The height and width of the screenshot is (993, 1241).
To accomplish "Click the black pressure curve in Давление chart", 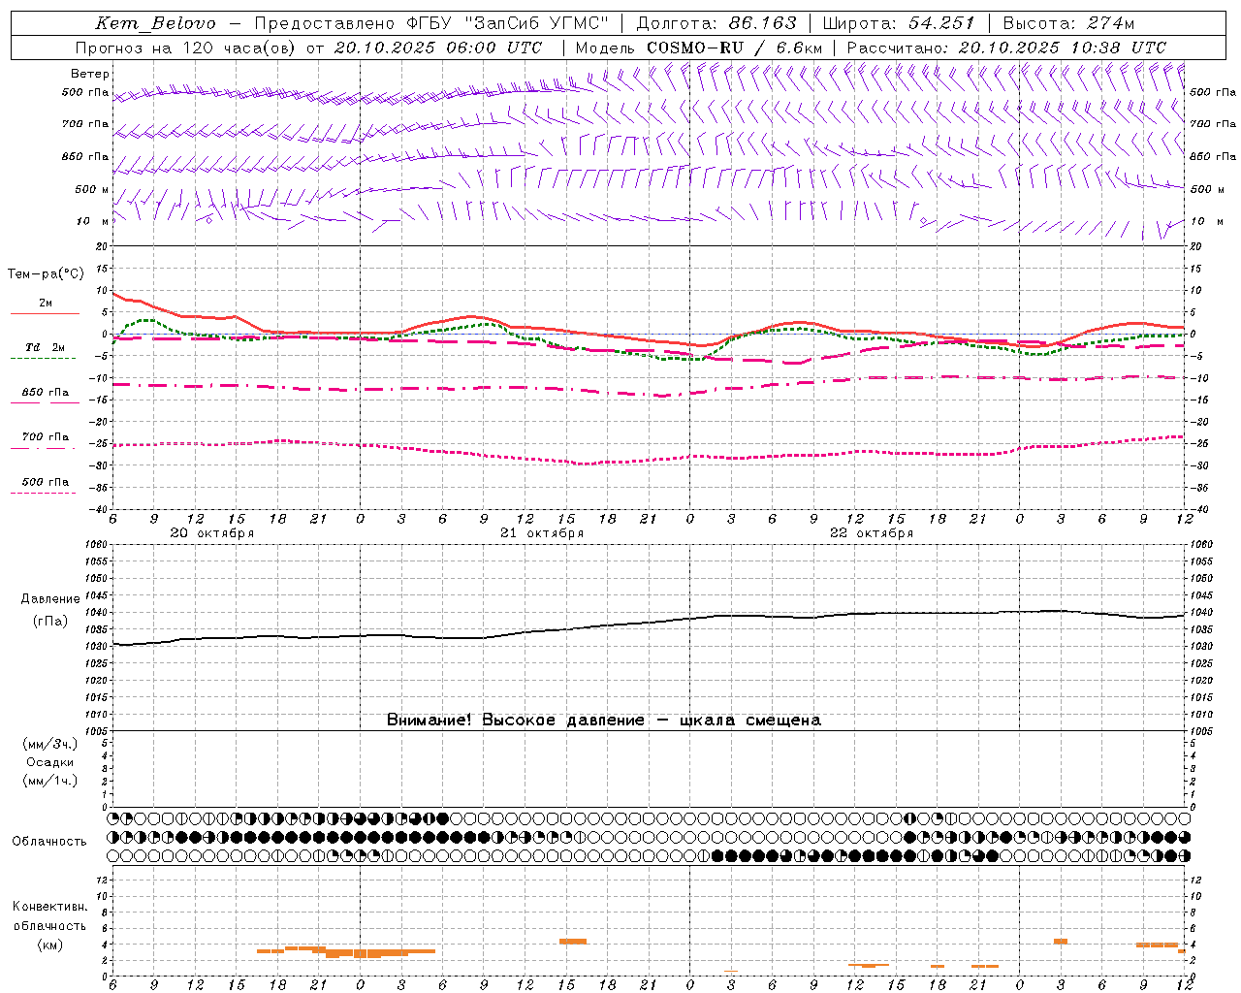I will 648,623.
